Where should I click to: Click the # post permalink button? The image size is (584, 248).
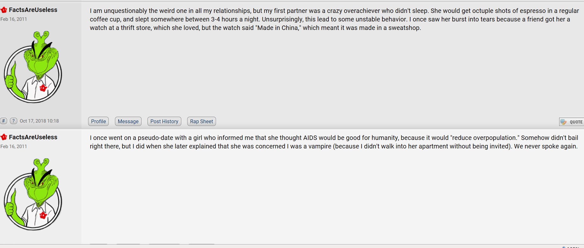[3, 121]
